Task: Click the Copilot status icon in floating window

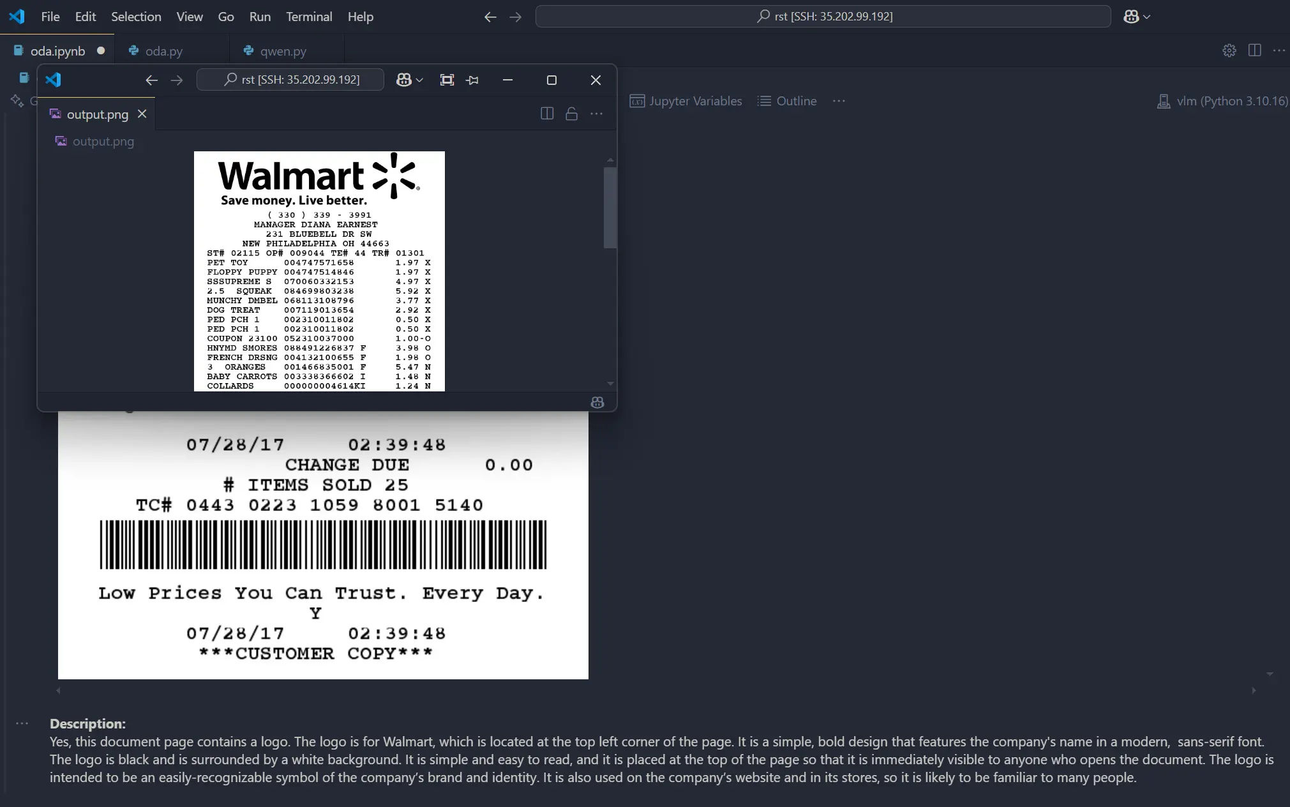Action: [597, 402]
